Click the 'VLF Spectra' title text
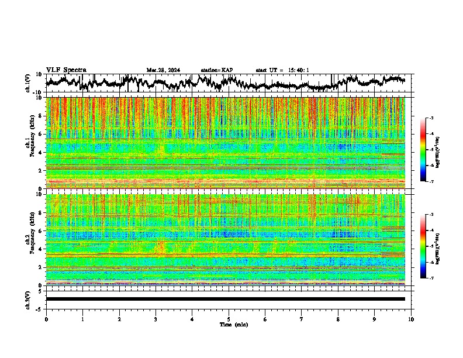 pos(66,70)
